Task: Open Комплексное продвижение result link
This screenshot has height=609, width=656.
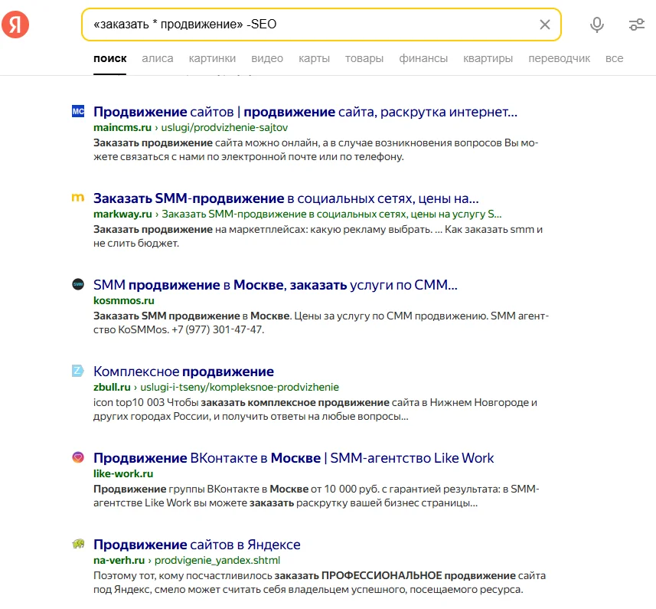Action: tap(183, 372)
